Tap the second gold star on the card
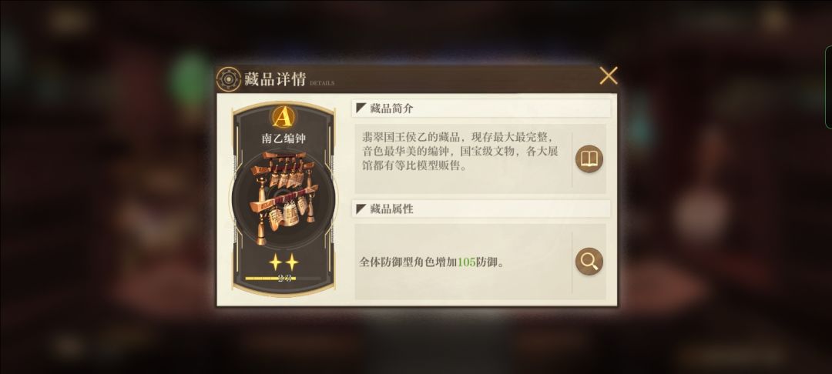The image size is (832, 374). pos(292,262)
